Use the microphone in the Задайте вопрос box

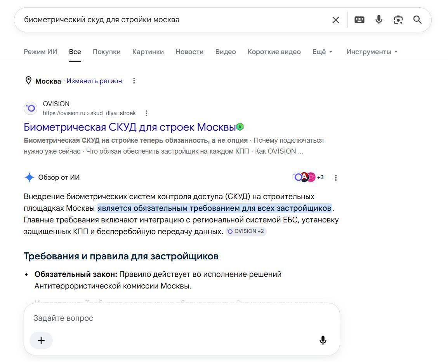point(323,340)
